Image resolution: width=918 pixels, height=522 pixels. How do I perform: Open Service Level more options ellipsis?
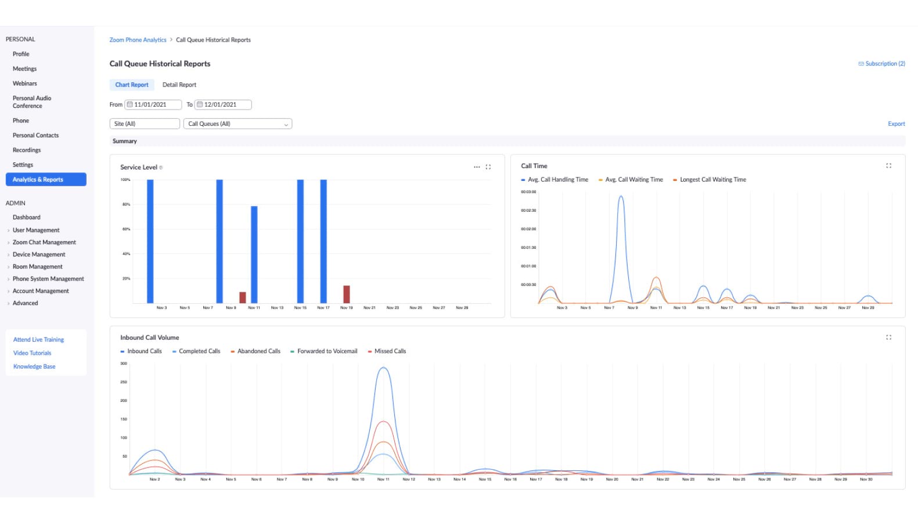pyautogui.click(x=477, y=167)
